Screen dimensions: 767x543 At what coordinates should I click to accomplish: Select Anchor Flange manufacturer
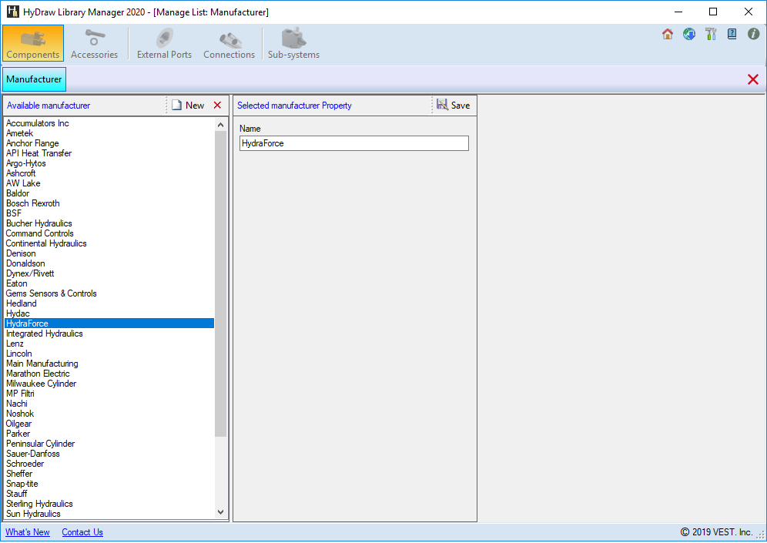(109, 143)
